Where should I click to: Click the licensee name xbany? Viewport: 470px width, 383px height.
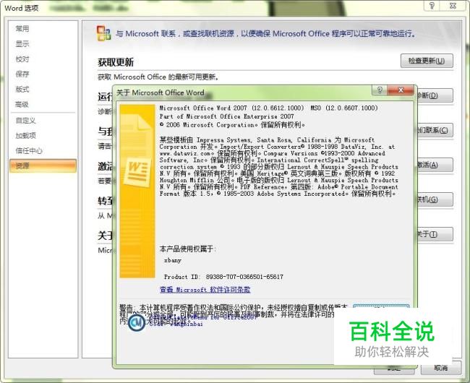[173, 260]
